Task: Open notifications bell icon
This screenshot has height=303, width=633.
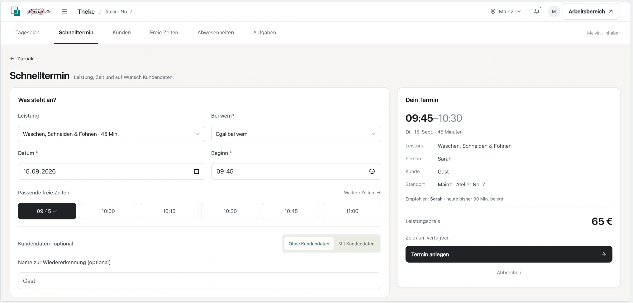Action: click(x=537, y=12)
